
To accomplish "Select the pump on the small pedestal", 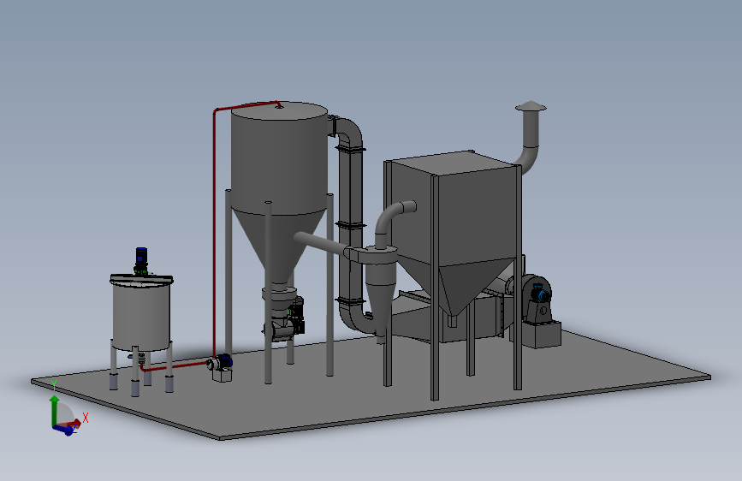I will coord(221,363).
